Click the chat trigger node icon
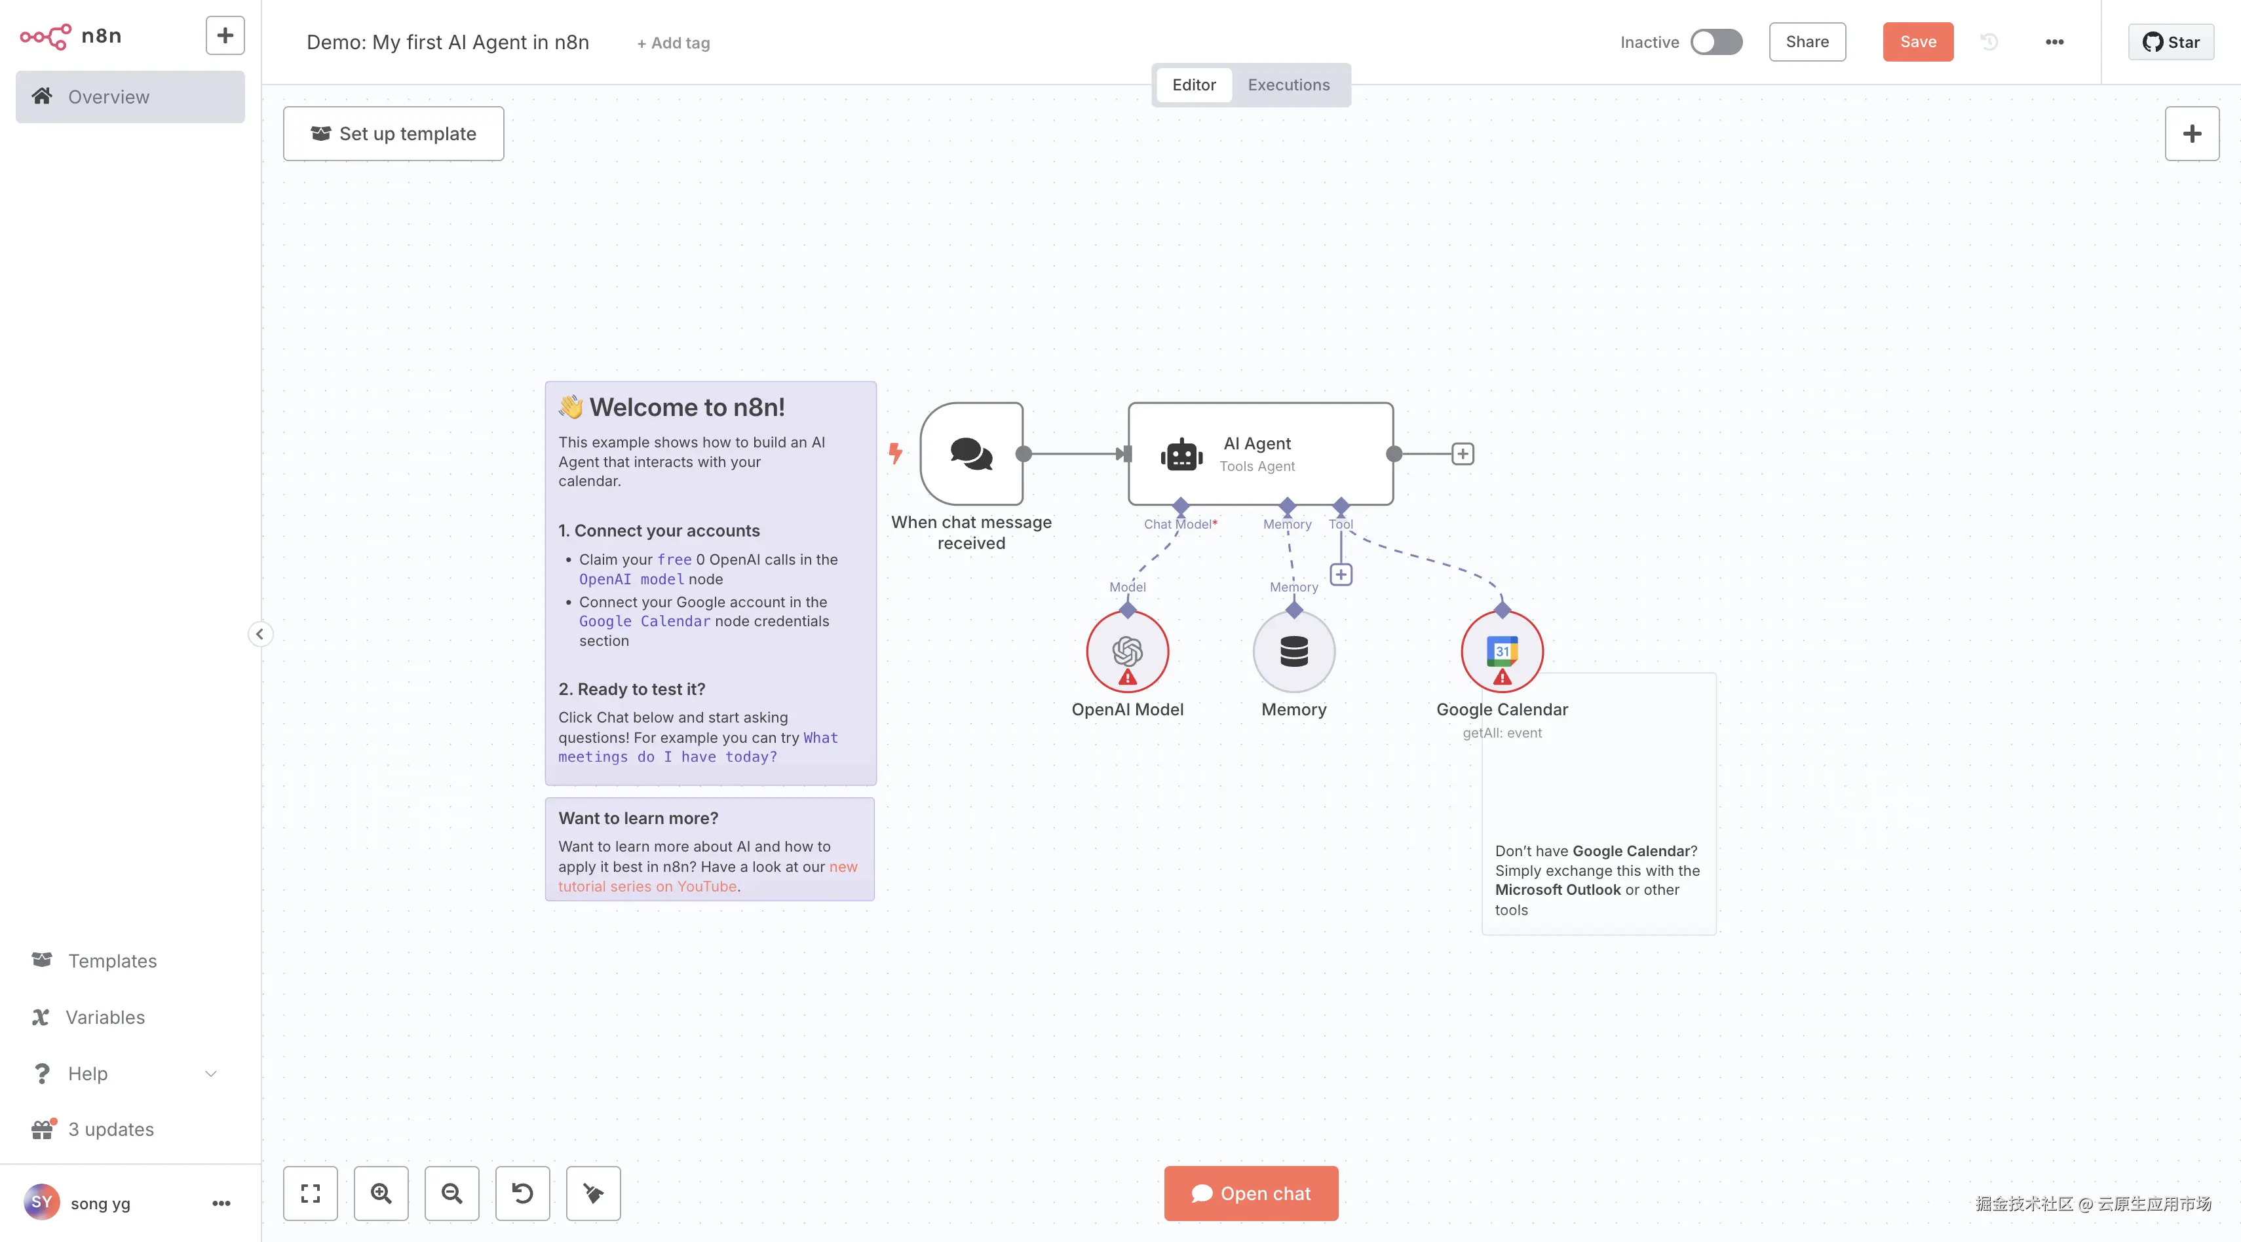 click(971, 453)
